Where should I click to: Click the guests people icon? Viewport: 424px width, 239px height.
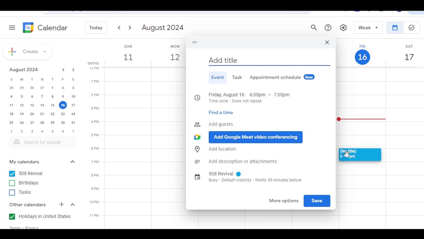point(197,124)
